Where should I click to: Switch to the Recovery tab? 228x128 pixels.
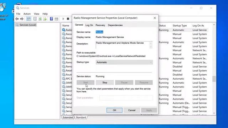tap(100, 25)
